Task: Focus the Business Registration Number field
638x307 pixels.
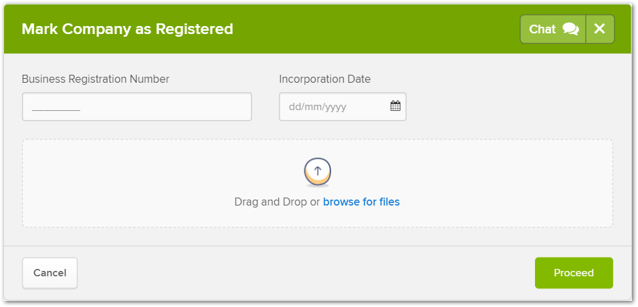Action: pos(136,107)
